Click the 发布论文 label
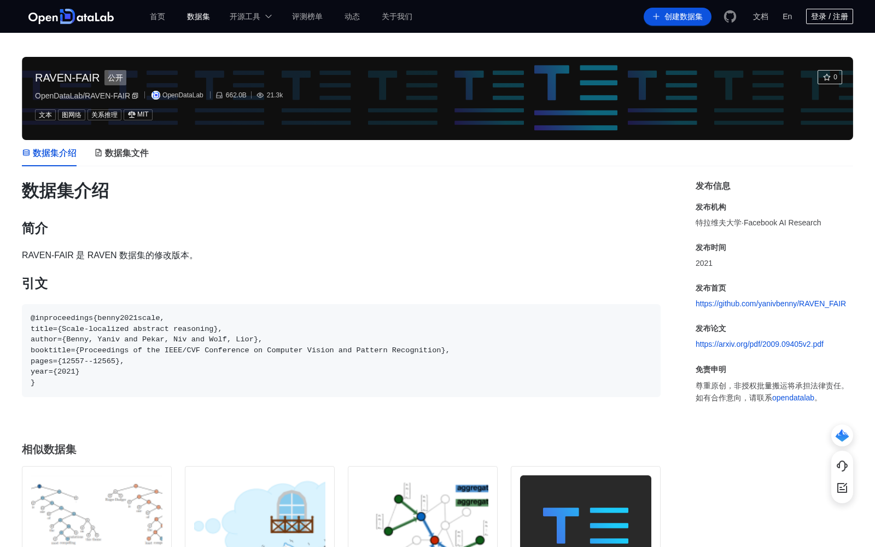 point(711,328)
